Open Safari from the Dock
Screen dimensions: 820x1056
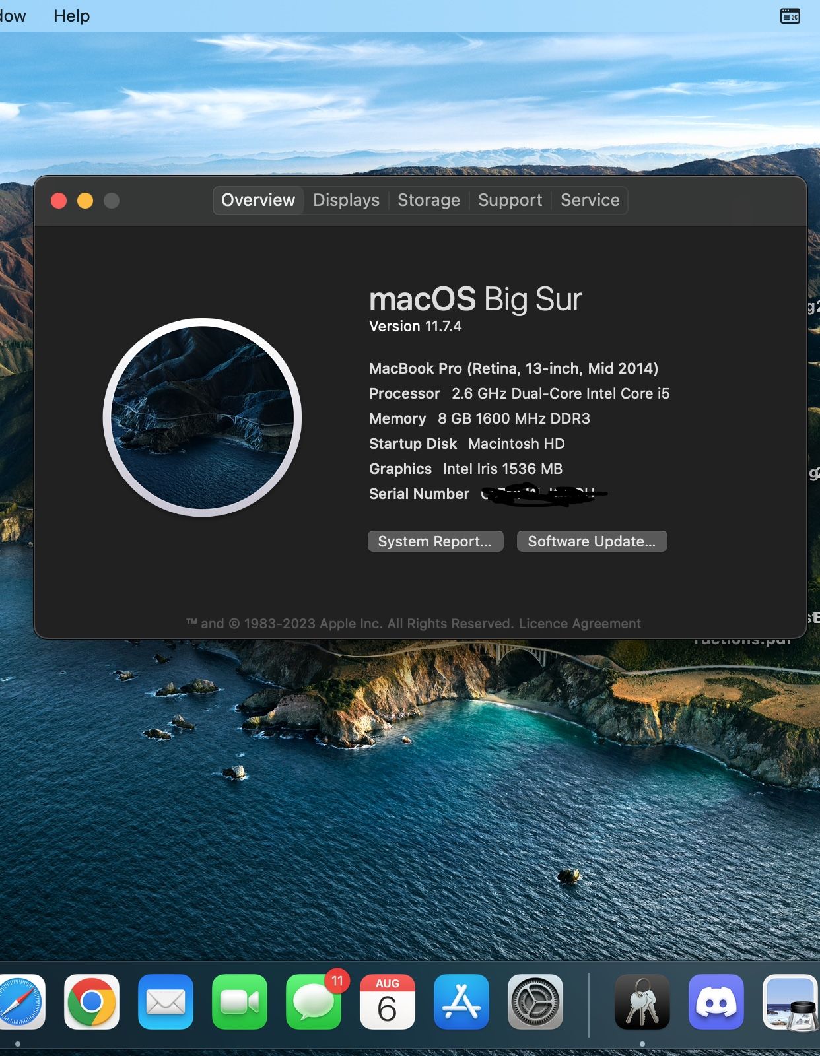21,1002
